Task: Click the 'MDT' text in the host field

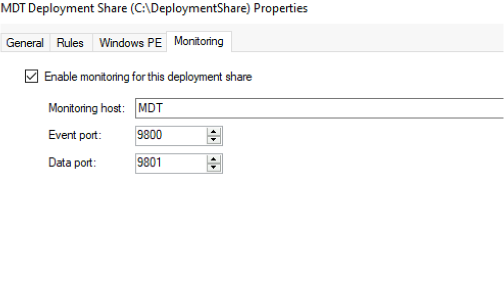Action: [148, 108]
